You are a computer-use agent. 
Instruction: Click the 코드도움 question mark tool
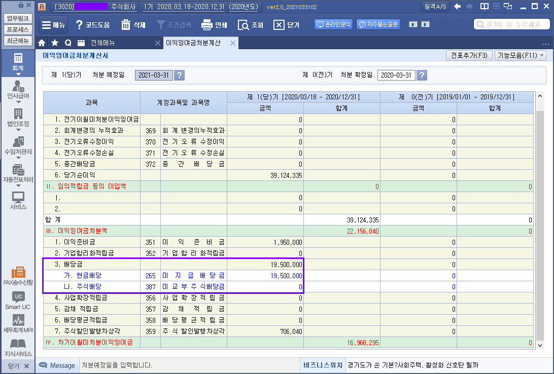point(79,25)
